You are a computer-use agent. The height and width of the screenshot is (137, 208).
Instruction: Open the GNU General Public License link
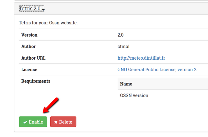pos(157,70)
